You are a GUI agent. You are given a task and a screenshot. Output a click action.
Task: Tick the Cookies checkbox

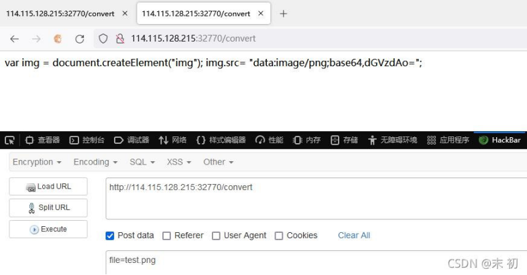(279, 236)
